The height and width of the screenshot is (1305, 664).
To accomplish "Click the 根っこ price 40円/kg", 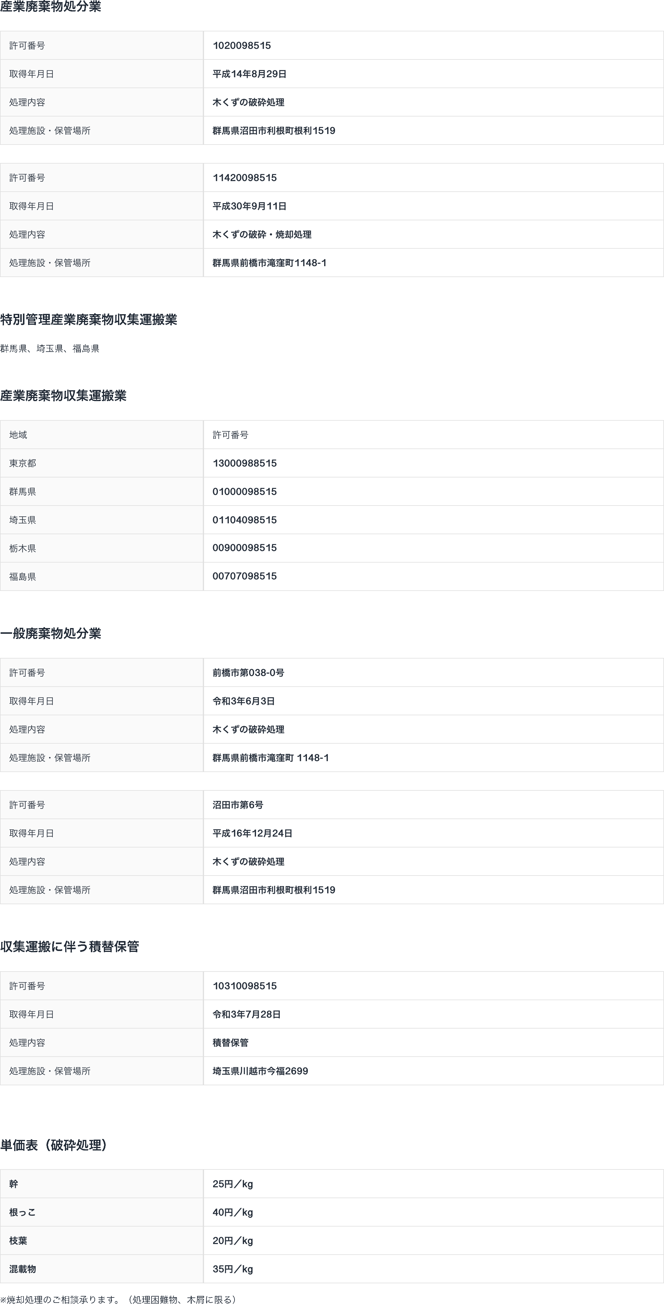I will point(232,1212).
